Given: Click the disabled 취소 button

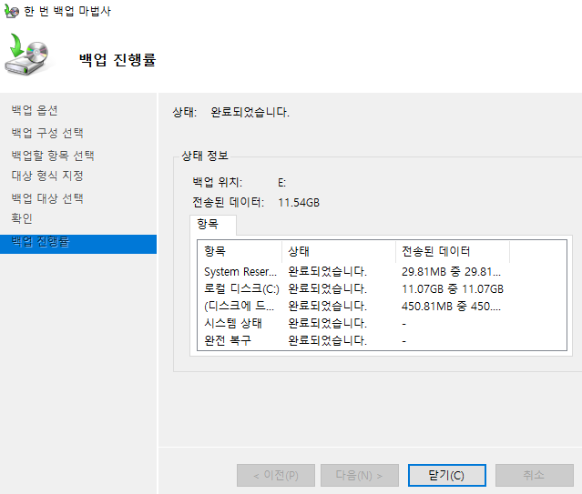Looking at the screenshot, I should pyautogui.click(x=534, y=475).
